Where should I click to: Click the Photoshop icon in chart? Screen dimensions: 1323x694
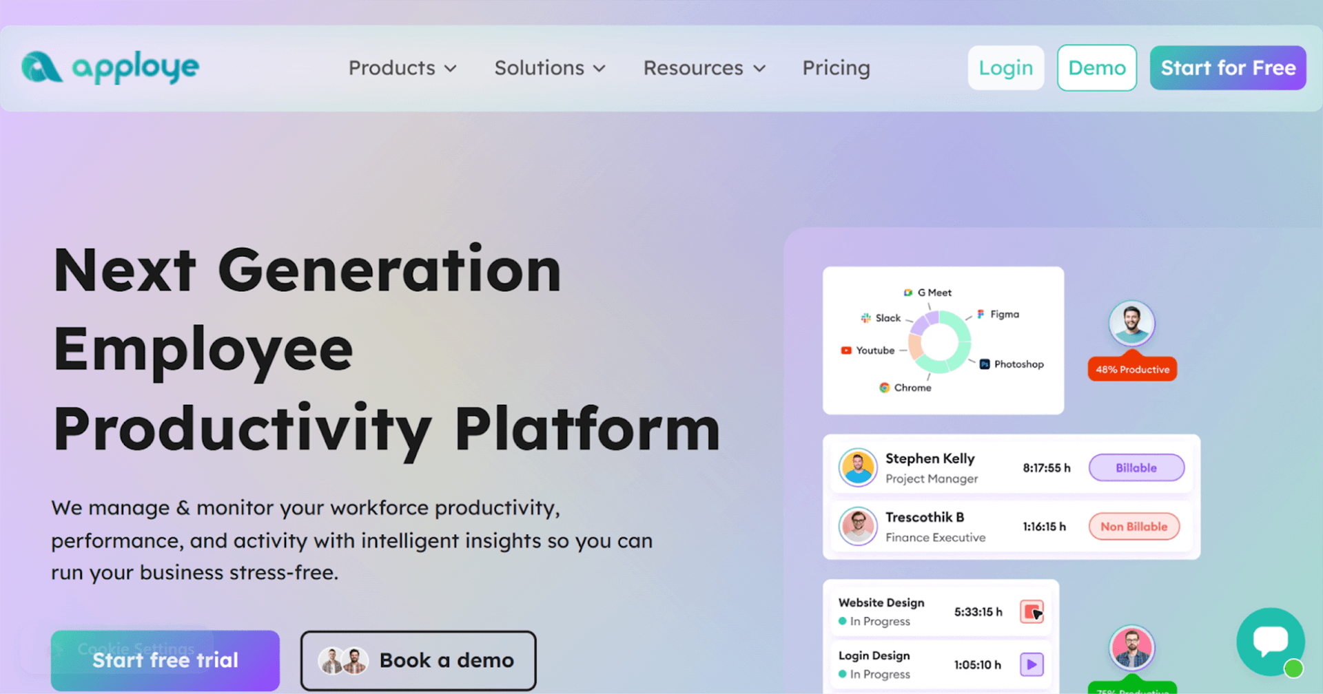coord(985,364)
